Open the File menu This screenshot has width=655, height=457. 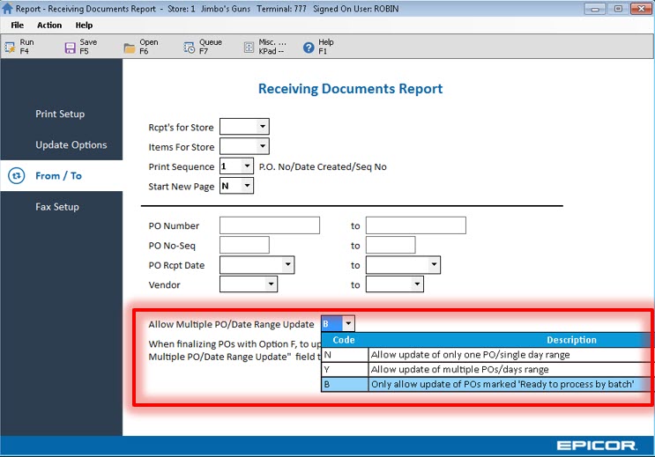[18, 26]
